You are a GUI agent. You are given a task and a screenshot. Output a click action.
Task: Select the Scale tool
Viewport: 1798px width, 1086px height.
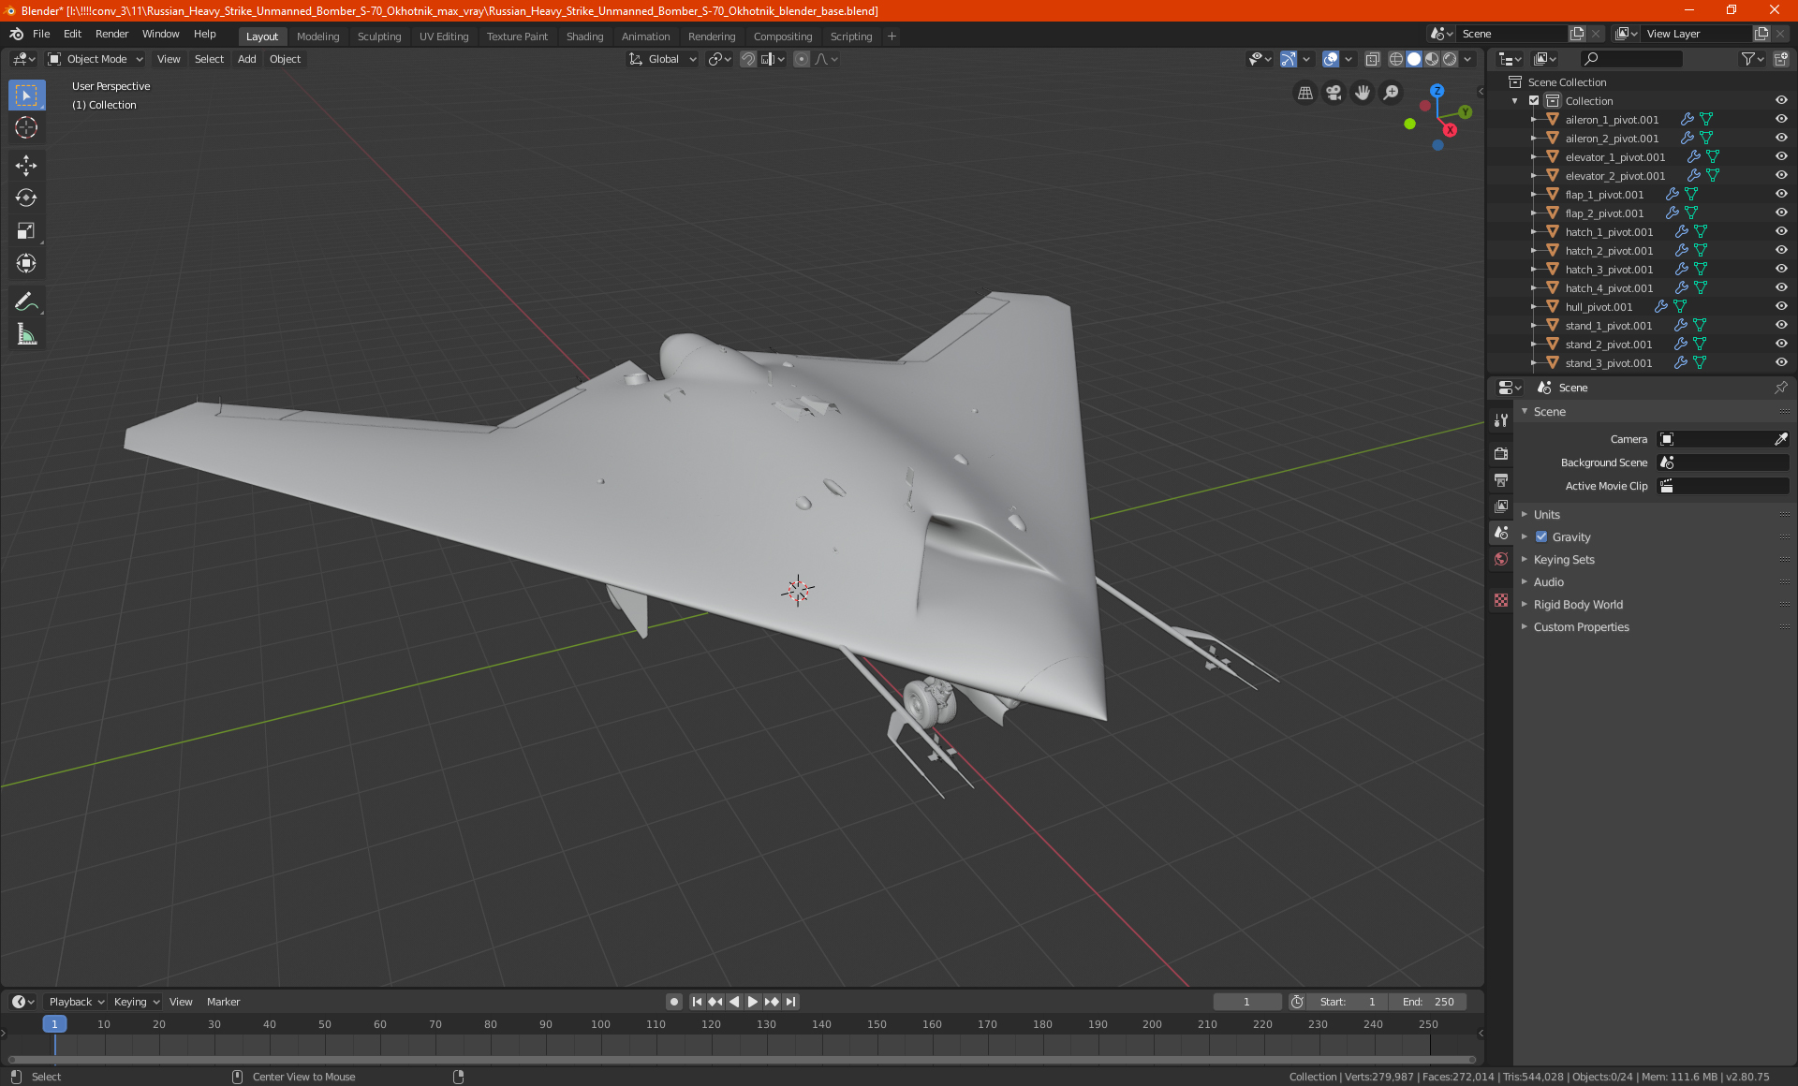click(x=26, y=230)
